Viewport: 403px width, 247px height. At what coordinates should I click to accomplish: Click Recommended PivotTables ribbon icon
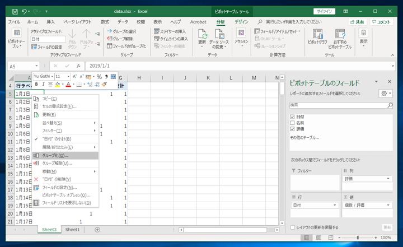coord(340,39)
